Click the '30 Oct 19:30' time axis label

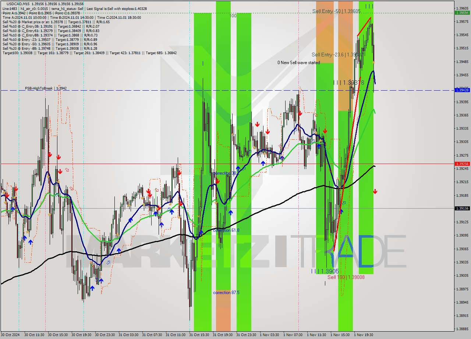81,335
